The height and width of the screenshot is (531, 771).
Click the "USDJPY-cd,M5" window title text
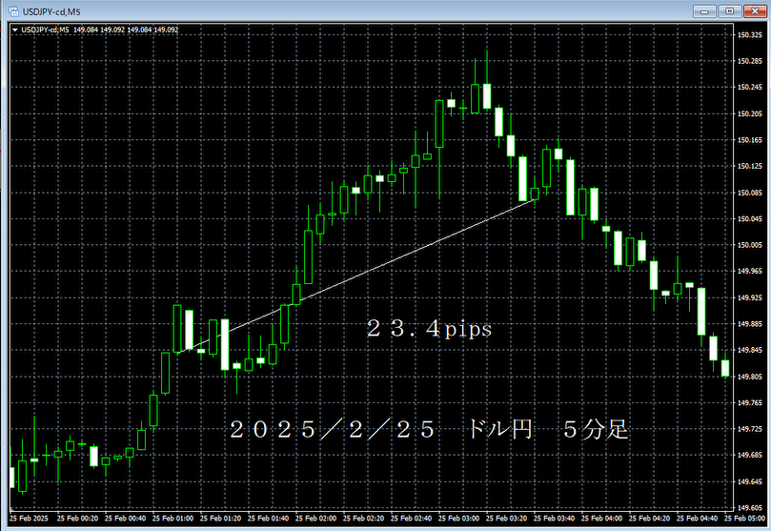(51, 11)
